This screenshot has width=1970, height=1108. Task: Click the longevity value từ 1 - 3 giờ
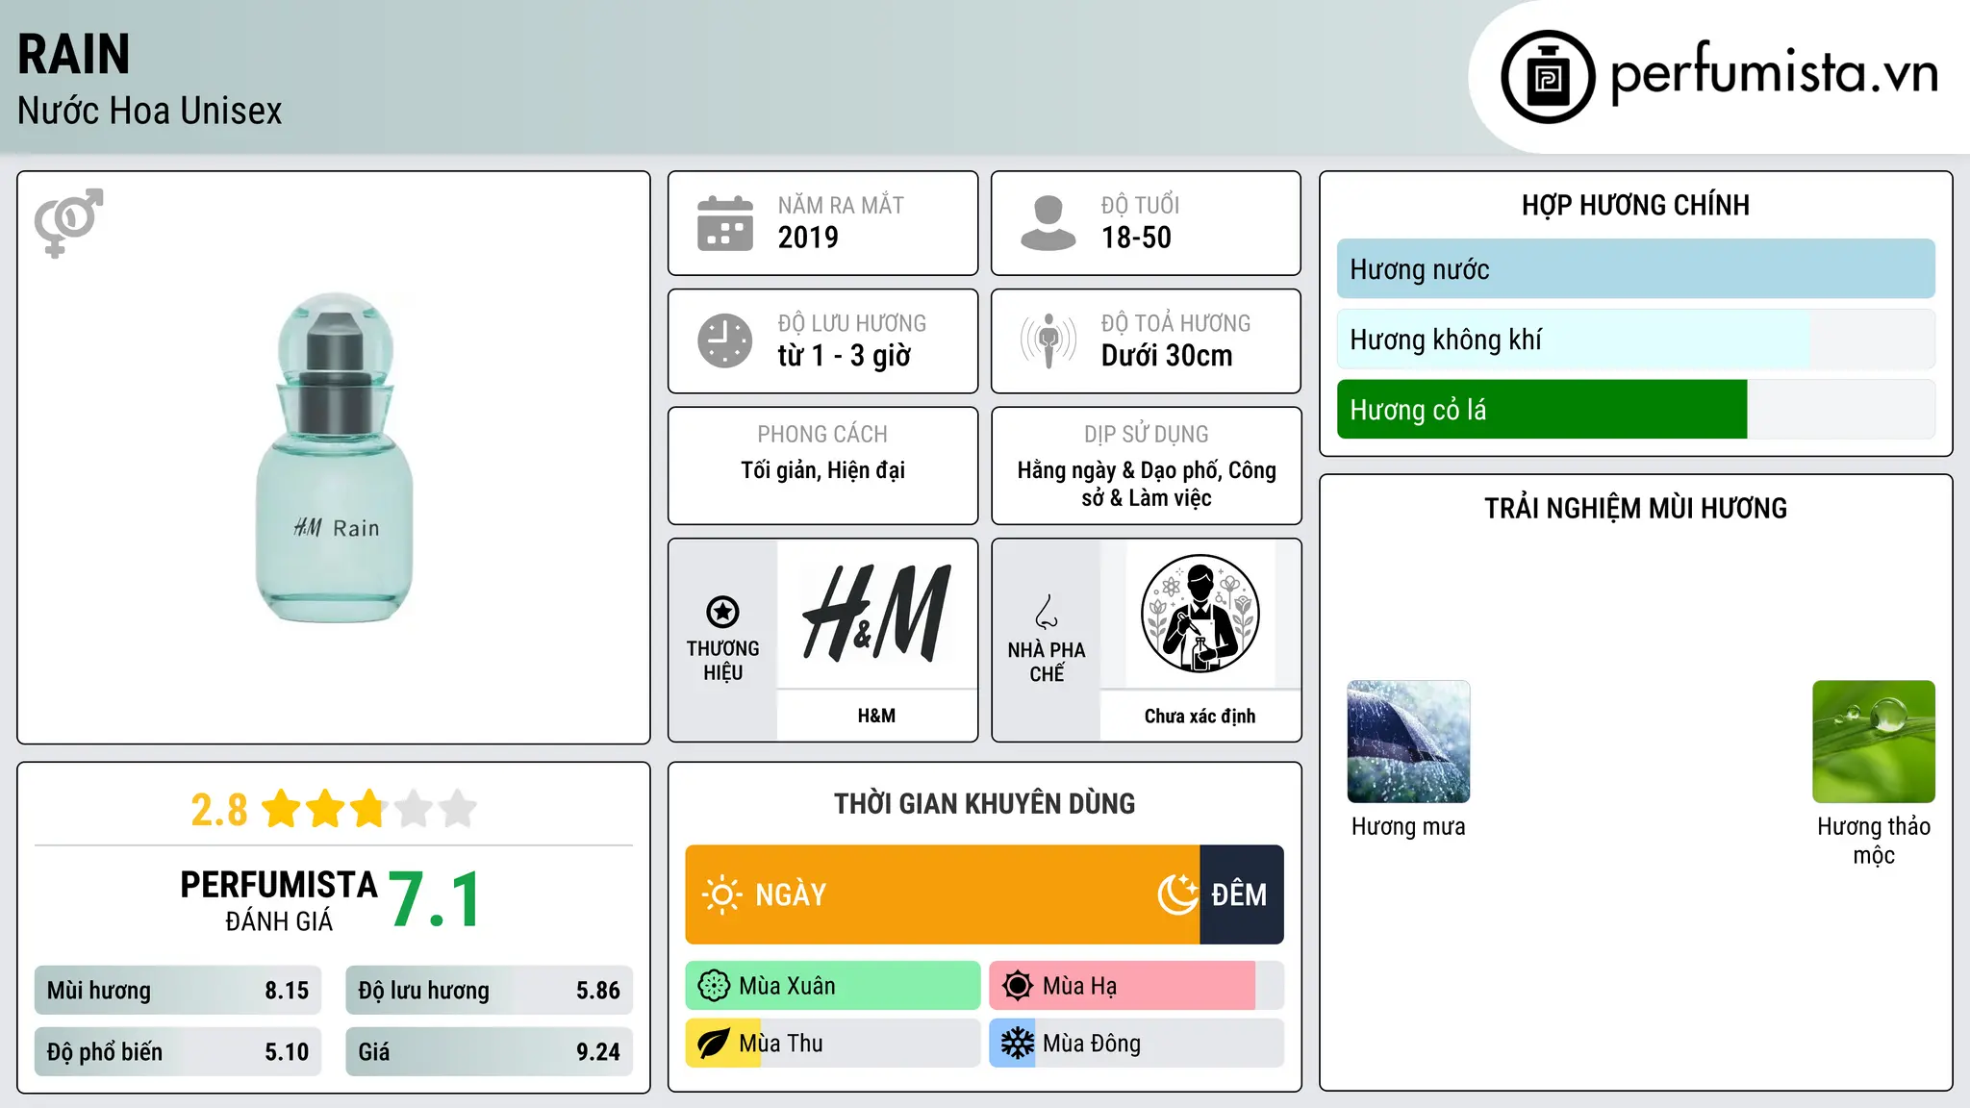tap(844, 356)
